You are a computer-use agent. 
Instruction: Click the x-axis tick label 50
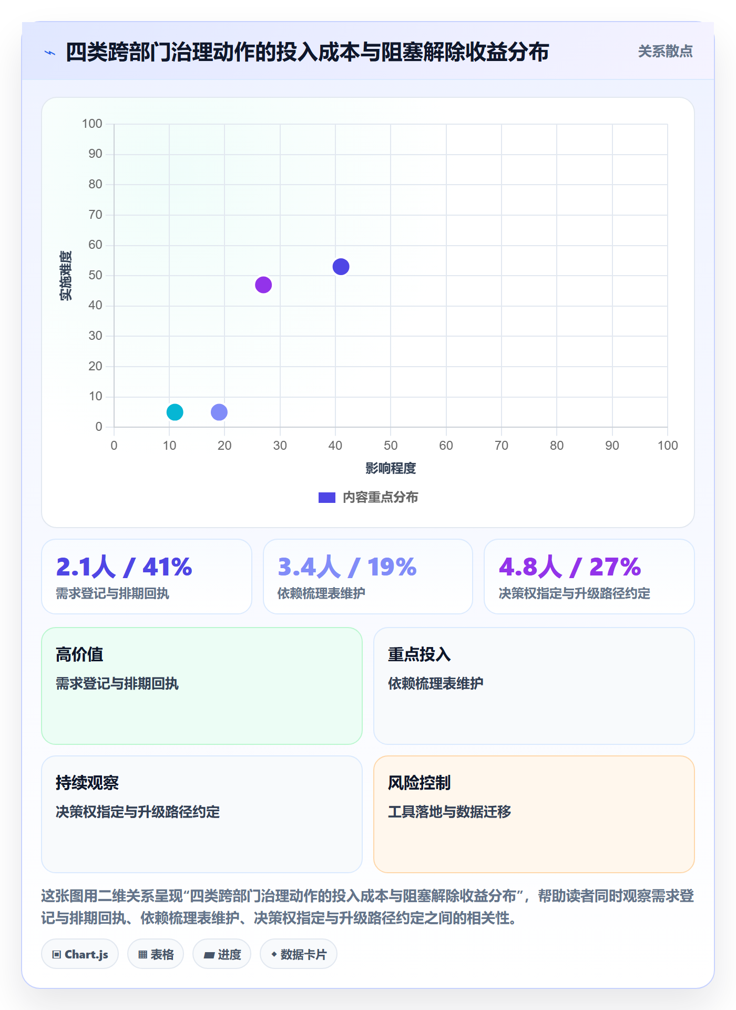click(391, 446)
